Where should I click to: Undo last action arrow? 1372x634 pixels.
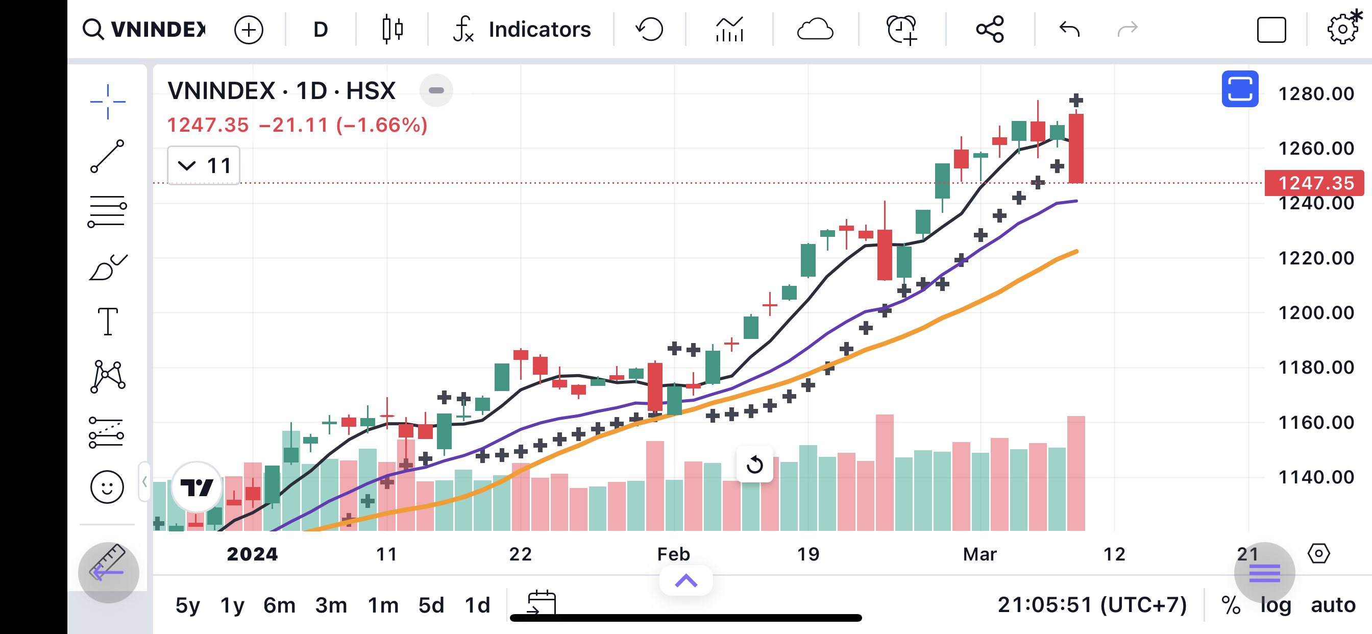click(1069, 29)
